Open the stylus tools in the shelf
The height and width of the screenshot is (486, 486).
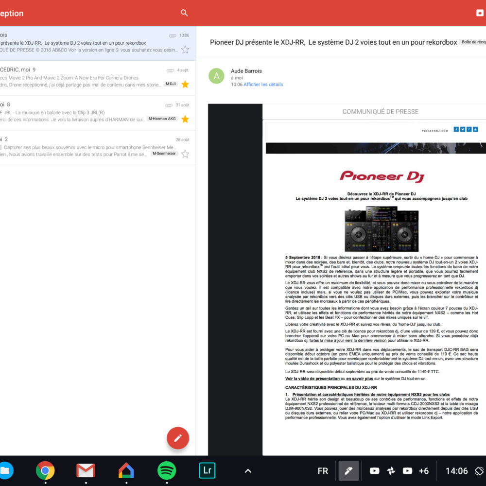point(348,471)
